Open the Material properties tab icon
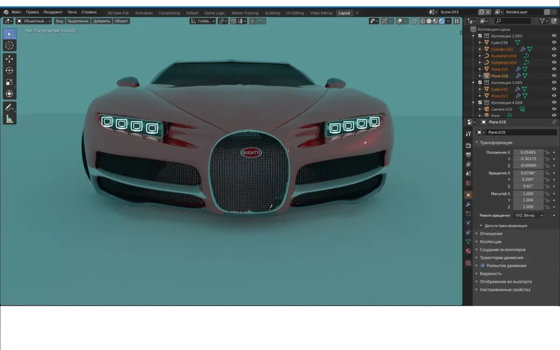This screenshot has height=350, width=560. [x=468, y=251]
